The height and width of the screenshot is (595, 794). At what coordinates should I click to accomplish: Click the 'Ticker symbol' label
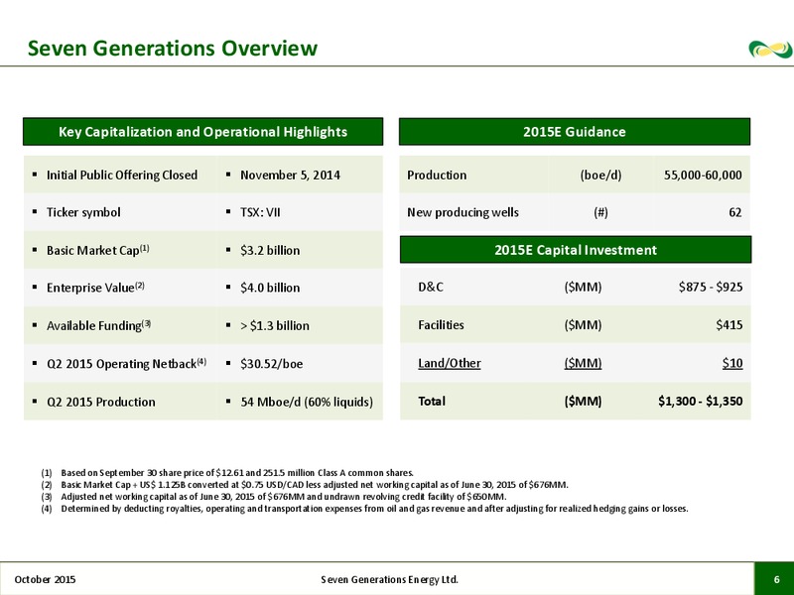[83, 212]
